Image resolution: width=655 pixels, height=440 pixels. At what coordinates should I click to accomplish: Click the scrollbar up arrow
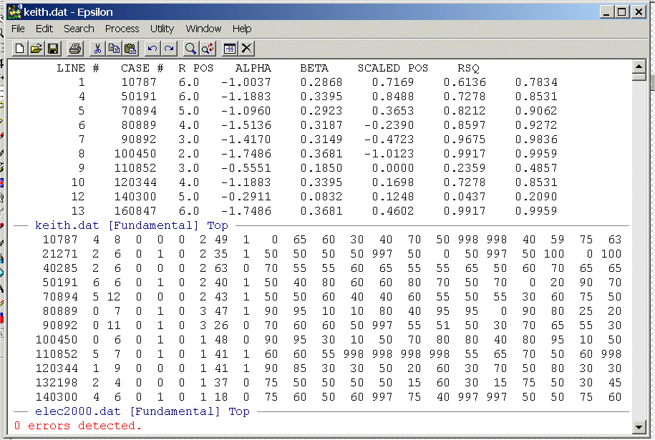(x=639, y=67)
